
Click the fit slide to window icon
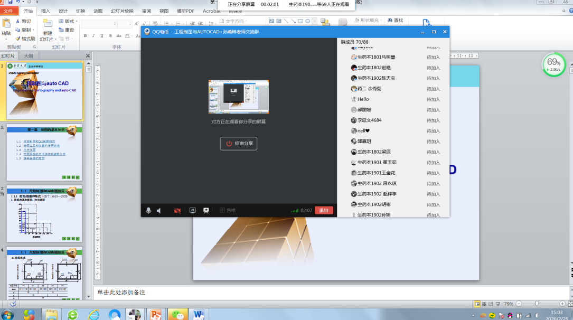570,304
